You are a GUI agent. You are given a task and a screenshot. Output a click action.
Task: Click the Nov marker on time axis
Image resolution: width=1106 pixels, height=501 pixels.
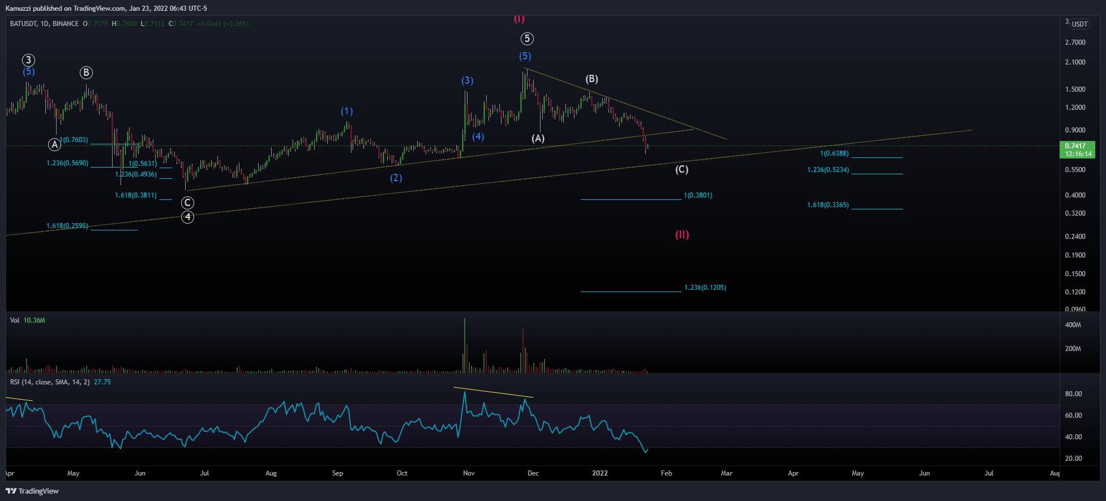point(469,473)
